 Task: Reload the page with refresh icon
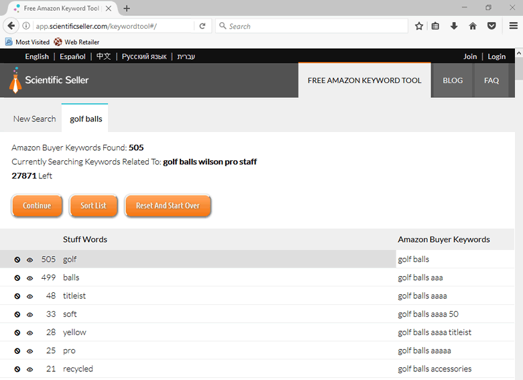pyautogui.click(x=202, y=26)
